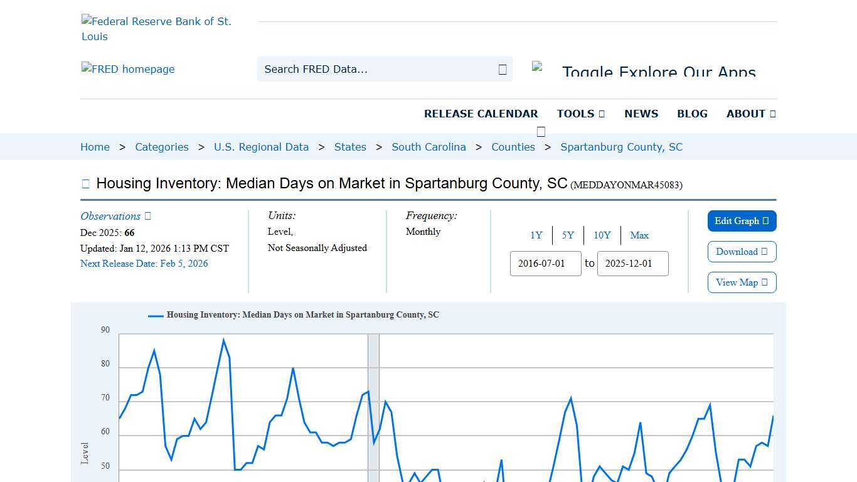
Task: Switch to the Max time range
Action: pos(639,235)
